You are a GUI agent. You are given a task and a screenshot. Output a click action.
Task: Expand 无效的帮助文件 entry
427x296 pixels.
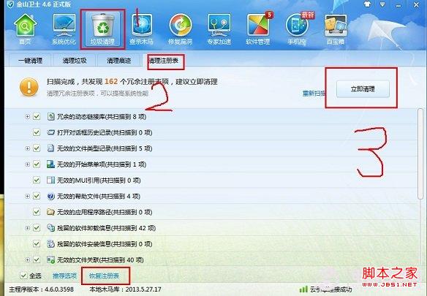coord(28,196)
